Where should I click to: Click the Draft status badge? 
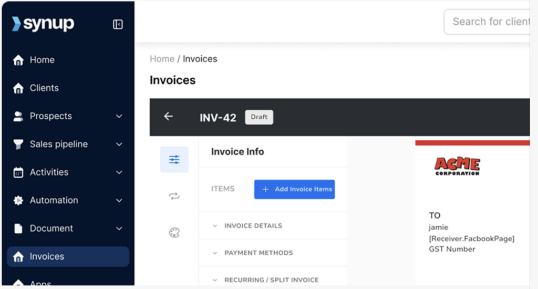tap(259, 117)
